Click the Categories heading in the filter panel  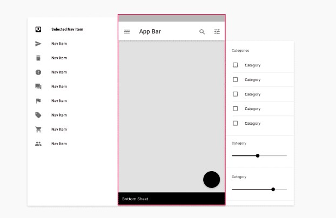[240, 51]
